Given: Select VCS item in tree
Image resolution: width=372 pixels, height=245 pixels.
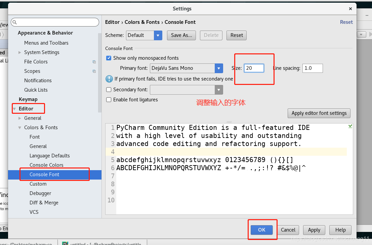Looking at the screenshot, I should (34, 212).
